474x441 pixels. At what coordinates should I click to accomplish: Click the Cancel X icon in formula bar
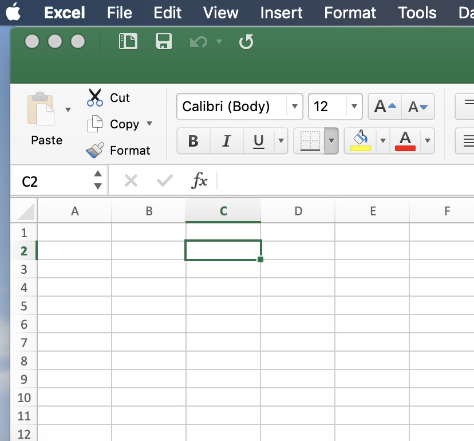pyautogui.click(x=131, y=181)
